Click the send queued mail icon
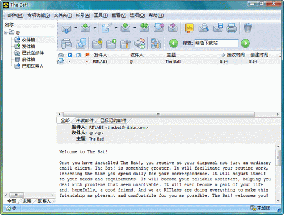 [85, 28]
